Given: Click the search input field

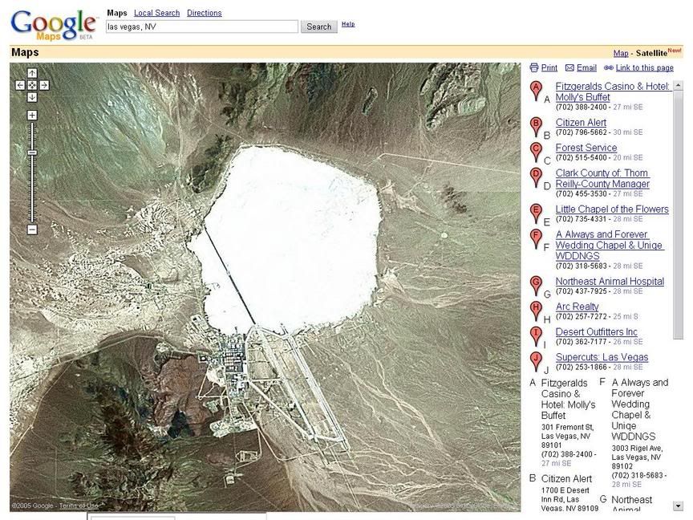Looking at the screenshot, I should pyautogui.click(x=202, y=26).
